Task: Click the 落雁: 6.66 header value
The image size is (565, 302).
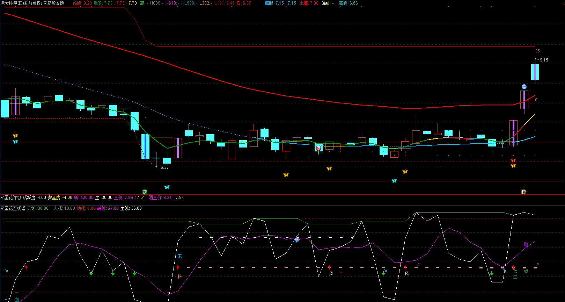Action: tap(348, 3)
